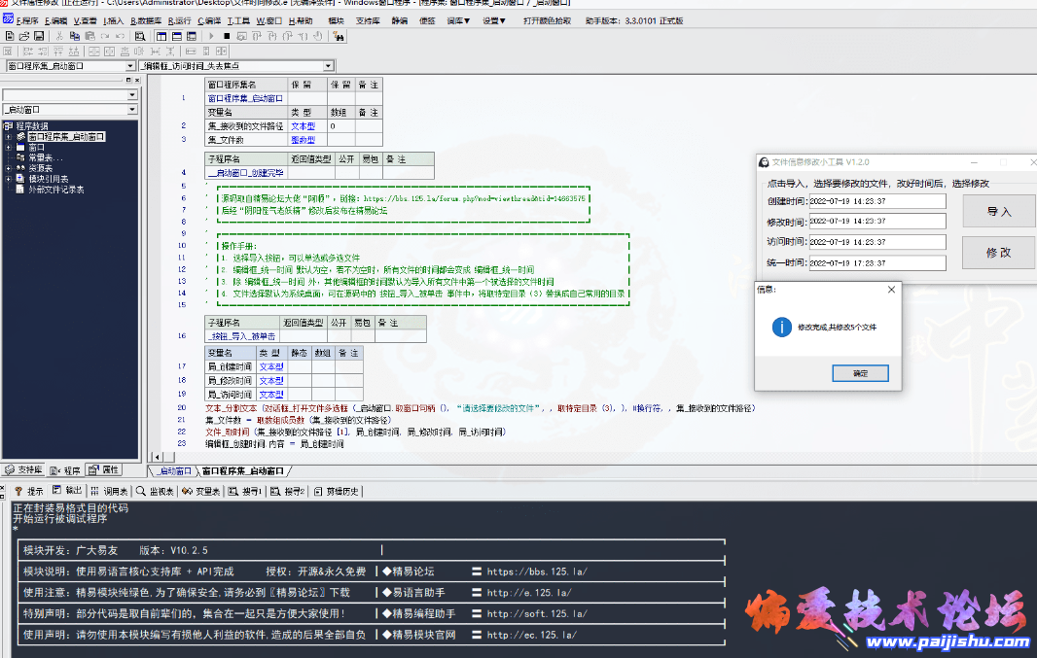Viewport: 1037px width, 658px height.
Task: Select the 调用表 output tab
Action: pyautogui.click(x=110, y=491)
